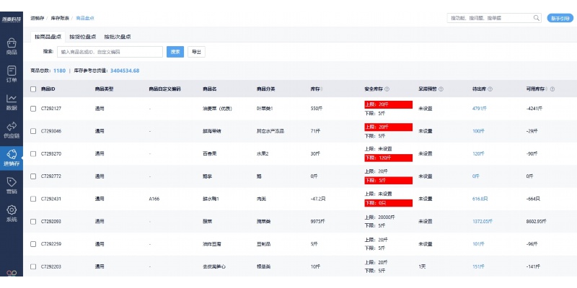Click the blue 搜索 search button
Screen dimensions: 577x288
click(175, 52)
